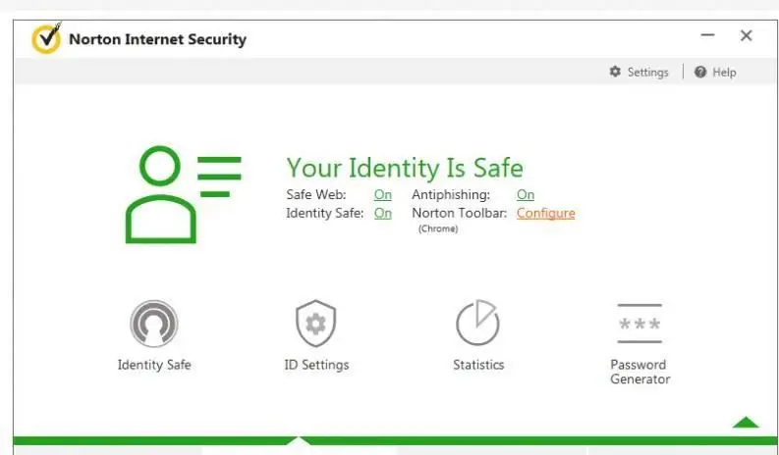
Task: Toggle the Safe Web On link
Action: pyautogui.click(x=382, y=194)
